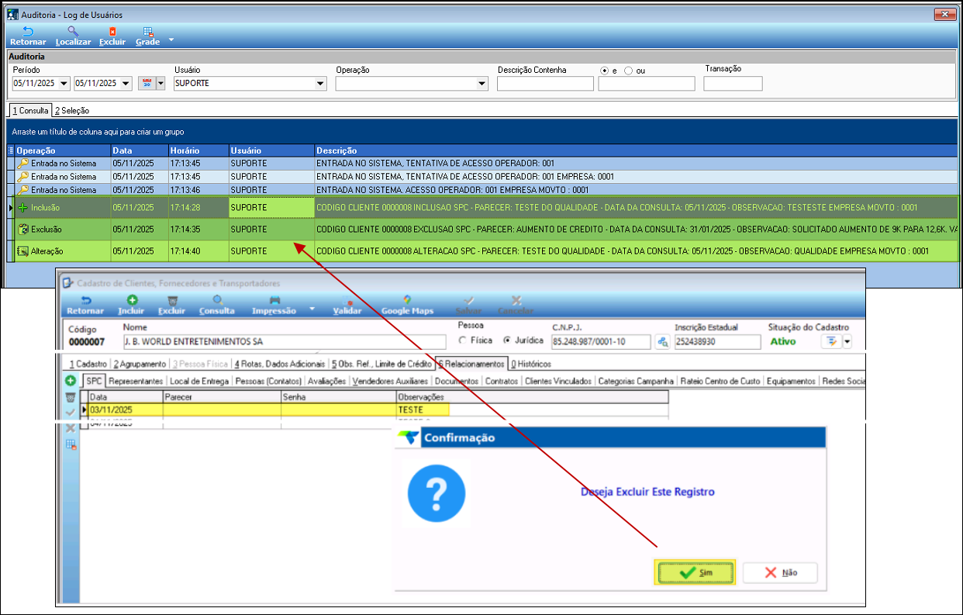Image resolution: width=963 pixels, height=615 pixels.
Task: Click Localizar in the Auditoria toolbar
Action: click(x=73, y=36)
